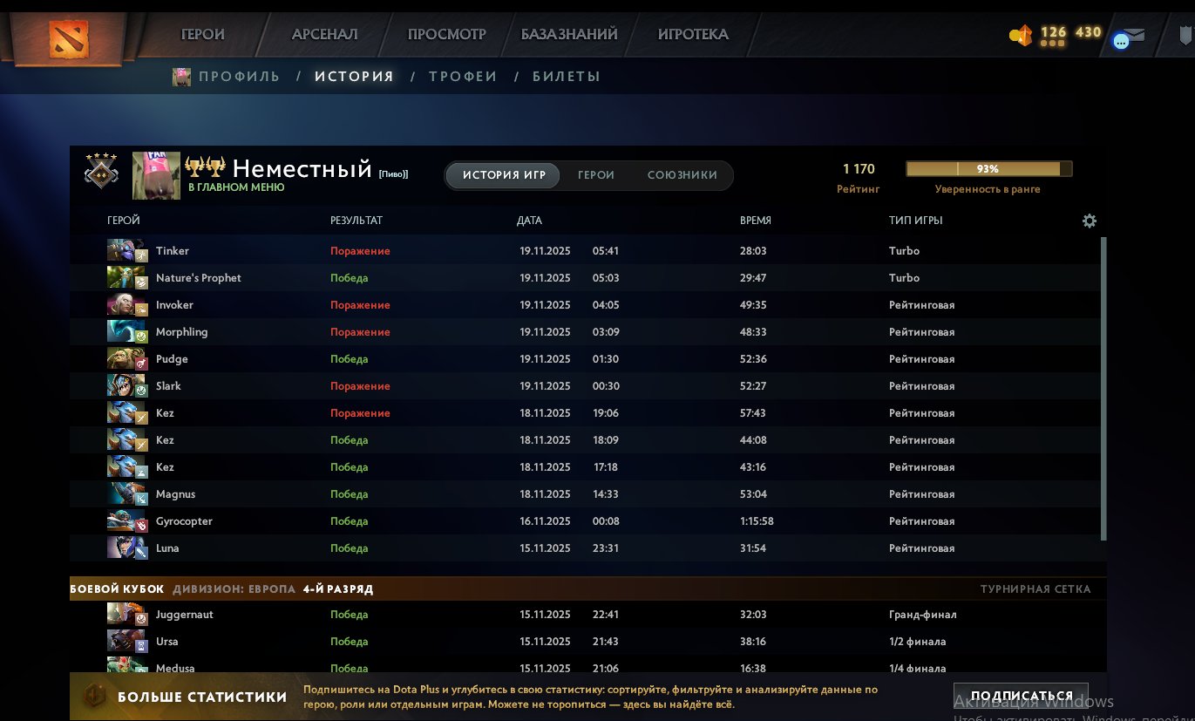Click the rank confidence 93% progress bar
The width and height of the screenshot is (1195, 721).
[x=988, y=167]
